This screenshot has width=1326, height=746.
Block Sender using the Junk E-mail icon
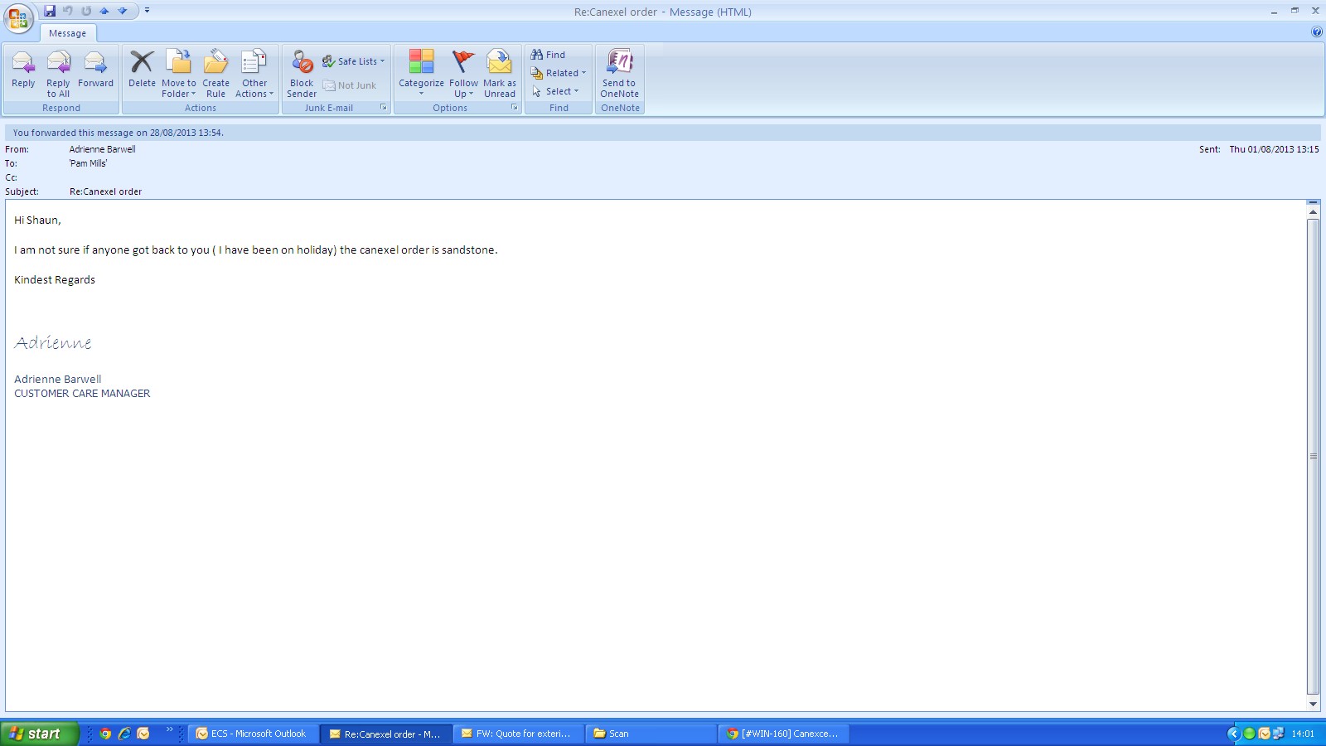pyautogui.click(x=302, y=71)
